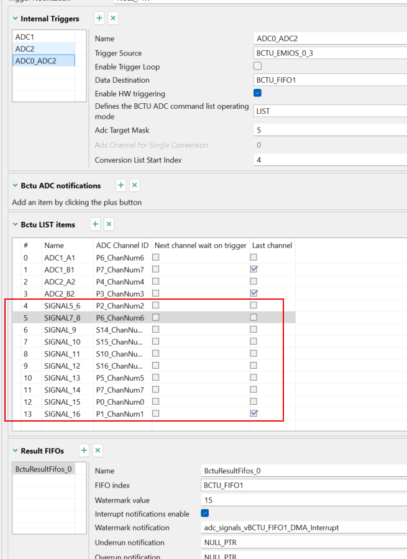Remove Bctu LIST item with X icon
Screen dimensions: 407x559
pyautogui.click(x=109, y=224)
